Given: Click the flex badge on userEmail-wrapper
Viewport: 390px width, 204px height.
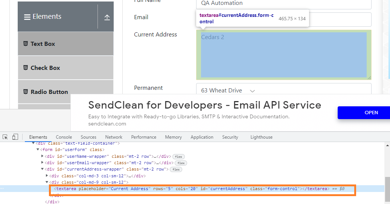Looking at the screenshot, I should pos(181,163).
